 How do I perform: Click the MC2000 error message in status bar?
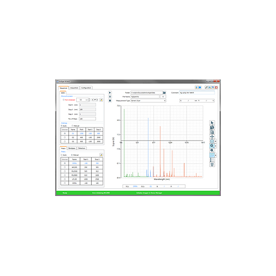pos(101,193)
